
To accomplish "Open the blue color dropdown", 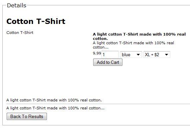I will pos(131,55).
